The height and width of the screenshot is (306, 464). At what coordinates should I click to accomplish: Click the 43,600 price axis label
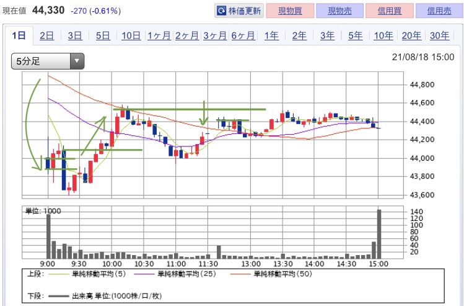point(422,195)
